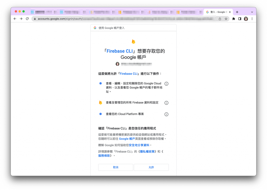Screen dimensions: 267x190
Task: Select the 登入 - Google tab
Action: coord(218,12)
